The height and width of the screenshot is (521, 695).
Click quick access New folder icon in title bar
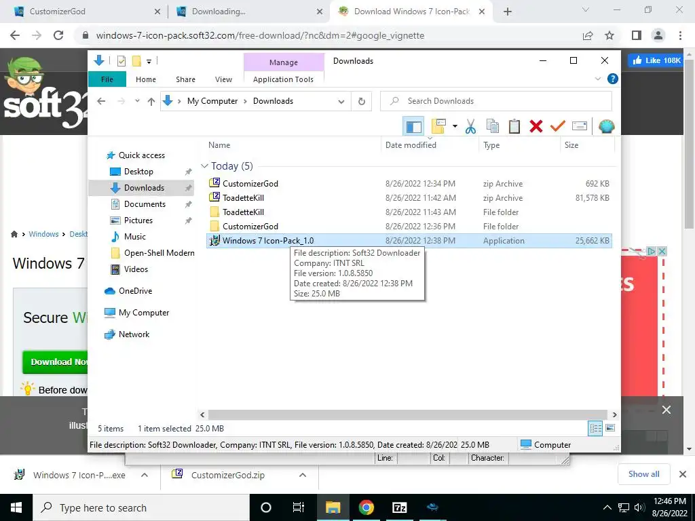pos(136,61)
